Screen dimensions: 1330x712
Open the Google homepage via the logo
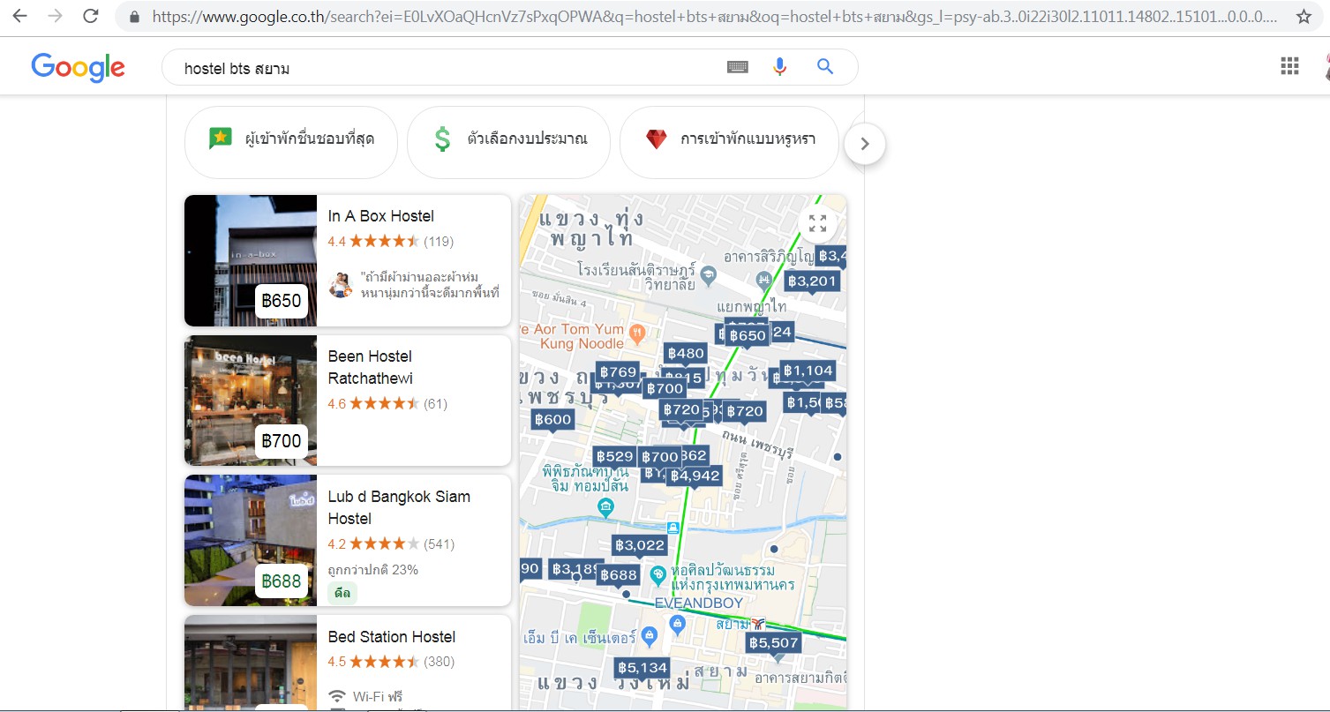point(78,67)
